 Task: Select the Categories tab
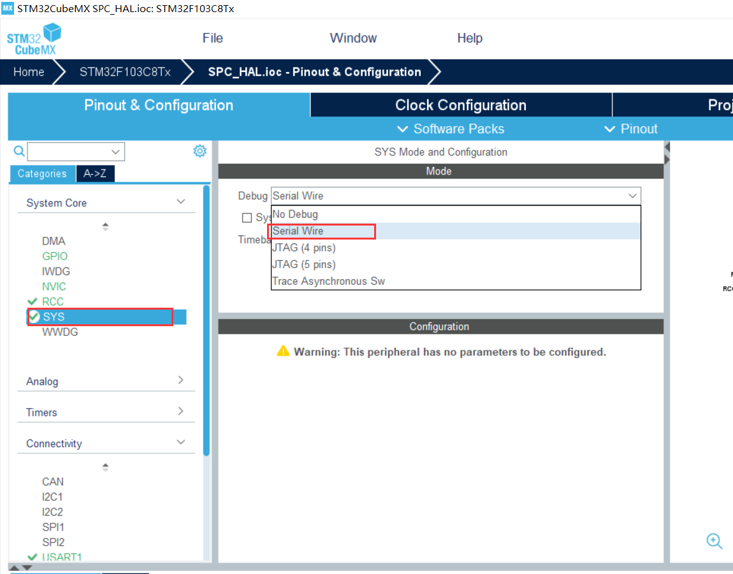click(42, 173)
